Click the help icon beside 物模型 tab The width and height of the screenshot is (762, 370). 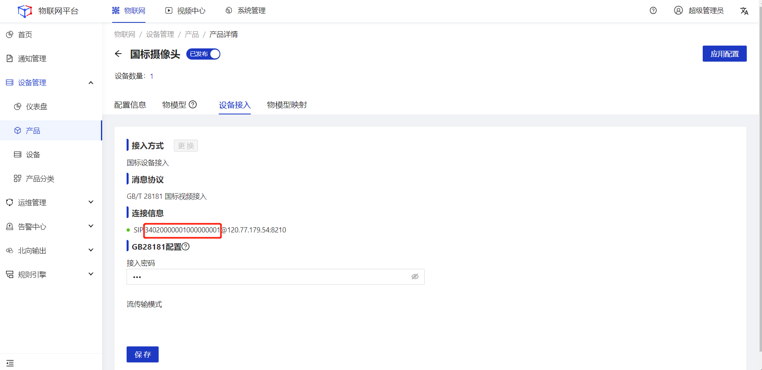tap(193, 105)
